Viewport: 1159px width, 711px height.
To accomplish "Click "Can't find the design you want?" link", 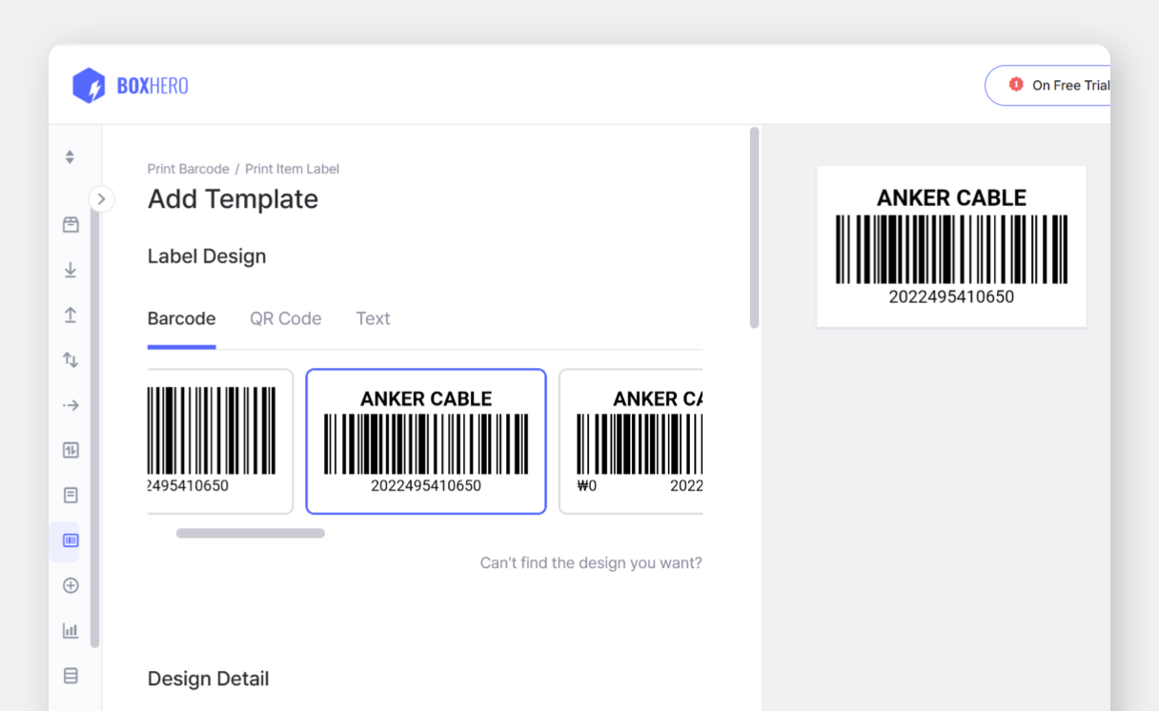I will click(590, 563).
